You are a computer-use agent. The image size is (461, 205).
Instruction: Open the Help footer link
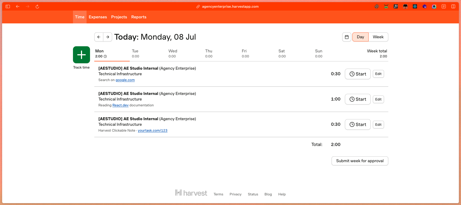282,194
